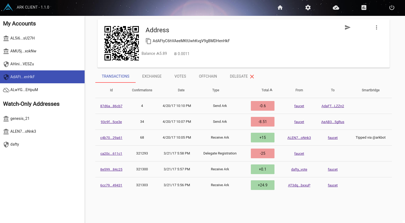
Task: Open the Votes tab
Action: [180, 76]
